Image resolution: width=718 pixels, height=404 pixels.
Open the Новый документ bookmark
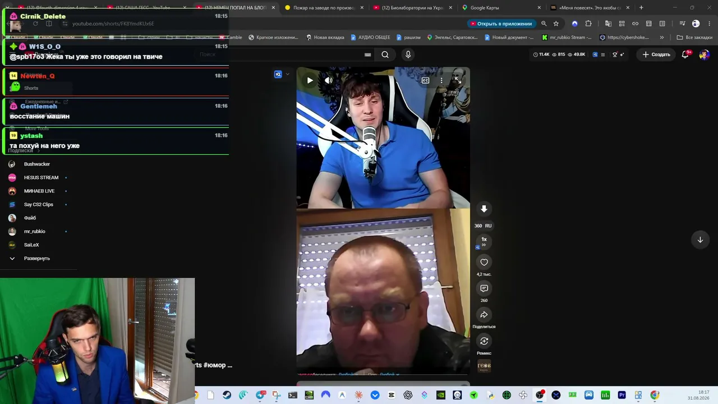(x=509, y=38)
